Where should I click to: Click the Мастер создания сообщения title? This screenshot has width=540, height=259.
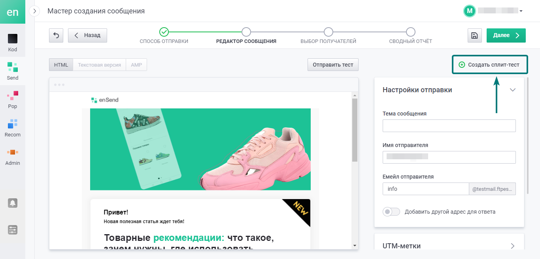(96, 11)
